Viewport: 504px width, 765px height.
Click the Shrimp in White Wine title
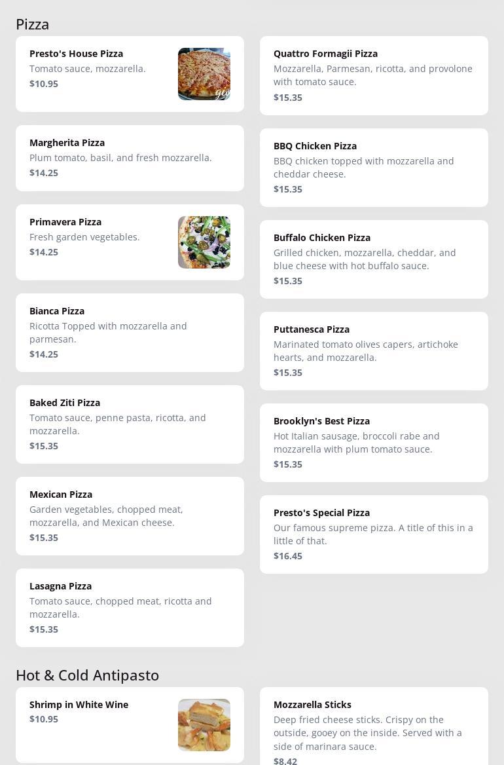pyautogui.click(x=79, y=705)
